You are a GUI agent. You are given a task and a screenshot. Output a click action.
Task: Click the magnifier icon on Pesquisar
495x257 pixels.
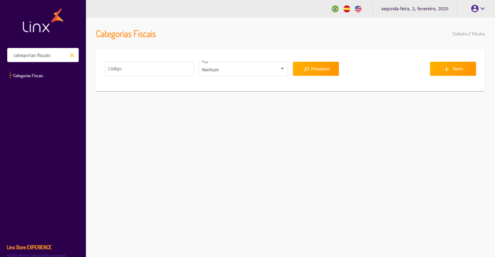306,69
